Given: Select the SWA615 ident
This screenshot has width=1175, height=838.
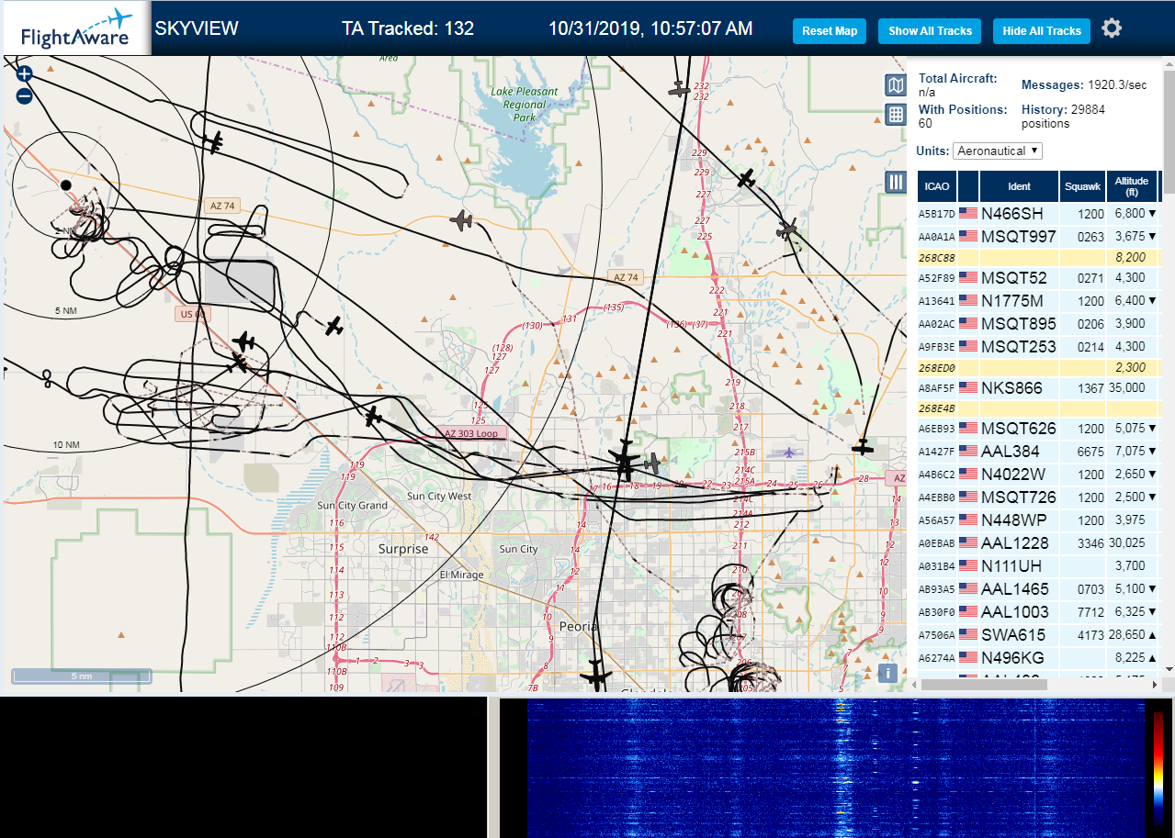Looking at the screenshot, I should click(x=1013, y=634).
